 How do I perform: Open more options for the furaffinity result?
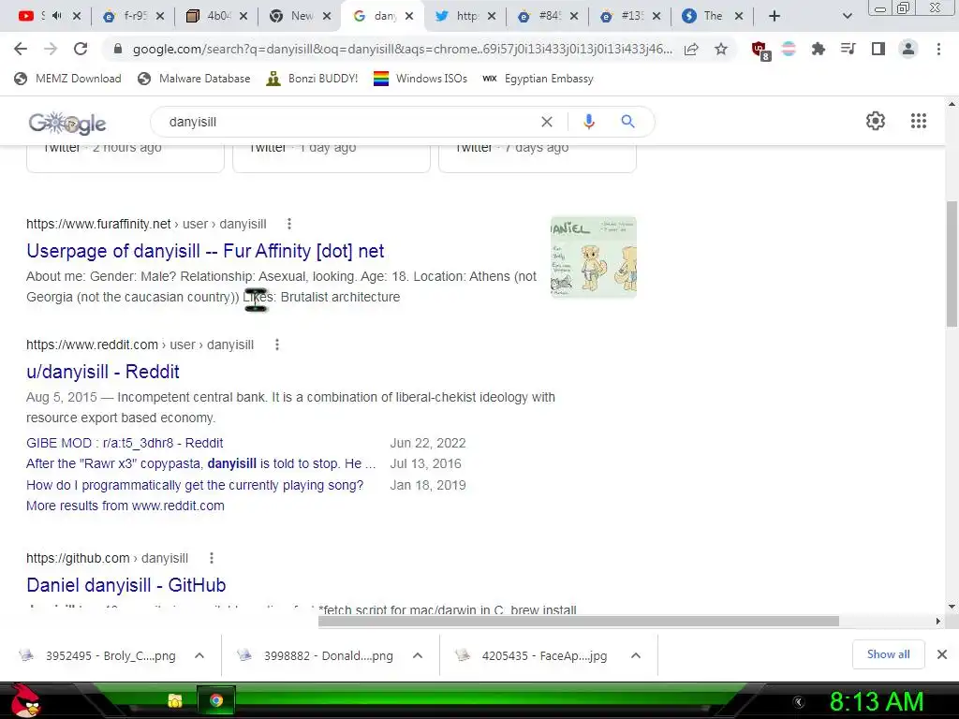click(x=289, y=225)
